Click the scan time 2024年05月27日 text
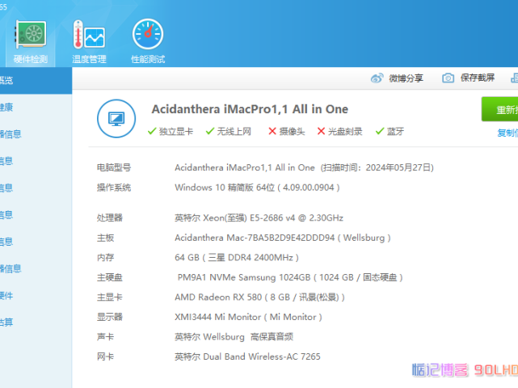This screenshot has width=518, height=388. (x=399, y=167)
